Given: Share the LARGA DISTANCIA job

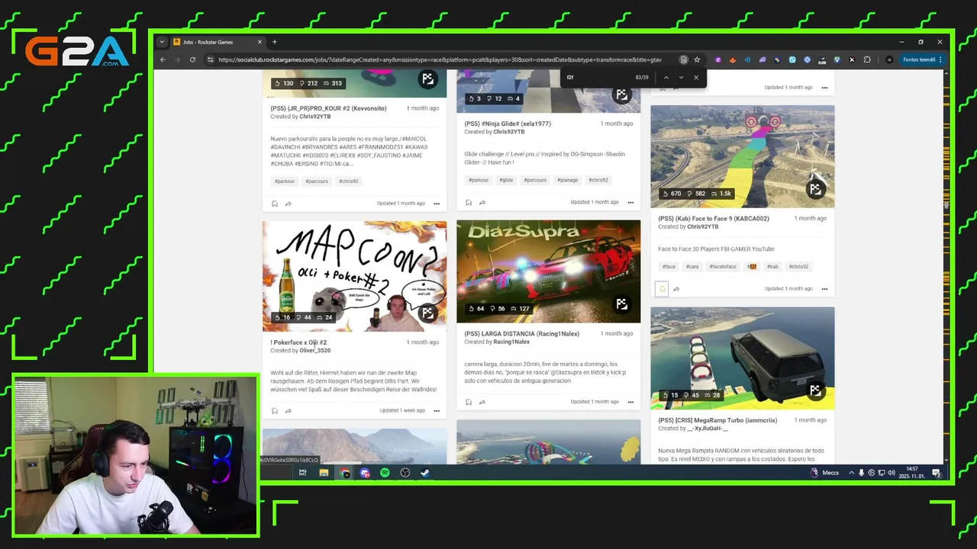Looking at the screenshot, I should click(x=482, y=402).
